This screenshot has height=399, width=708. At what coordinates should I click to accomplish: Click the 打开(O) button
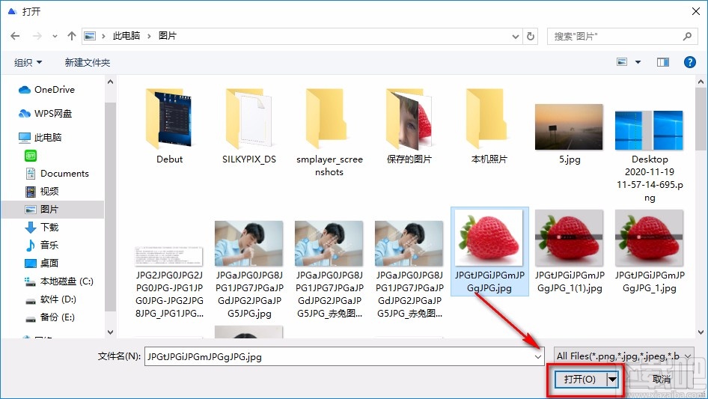coord(580,379)
